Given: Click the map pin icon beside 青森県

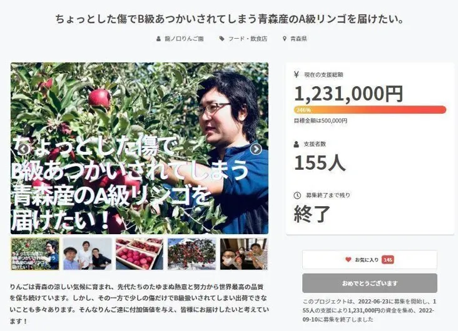Looking at the screenshot, I should (x=285, y=39).
